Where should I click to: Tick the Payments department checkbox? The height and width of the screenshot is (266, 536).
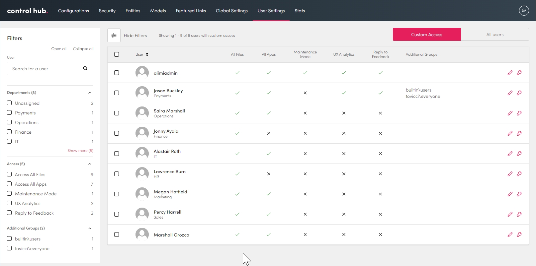click(9, 113)
